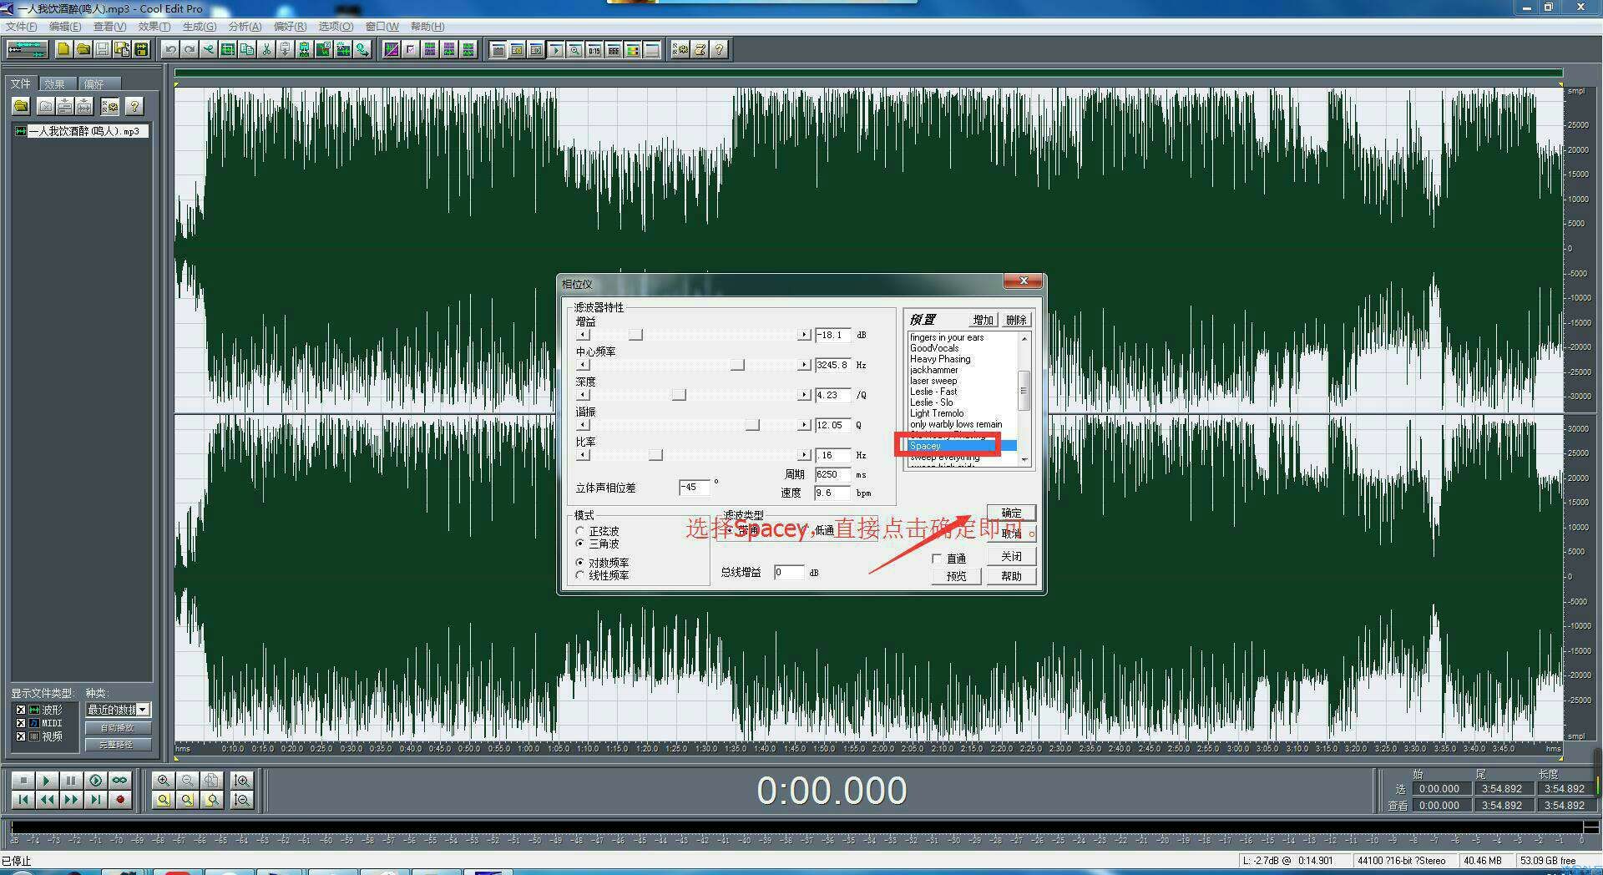1603x875 pixels.
Task: Click the Go to Beginning transport button
Action: pos(23,800)
